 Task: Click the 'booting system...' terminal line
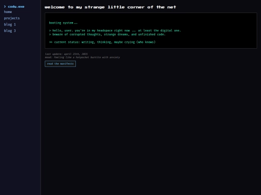[63, 23]
